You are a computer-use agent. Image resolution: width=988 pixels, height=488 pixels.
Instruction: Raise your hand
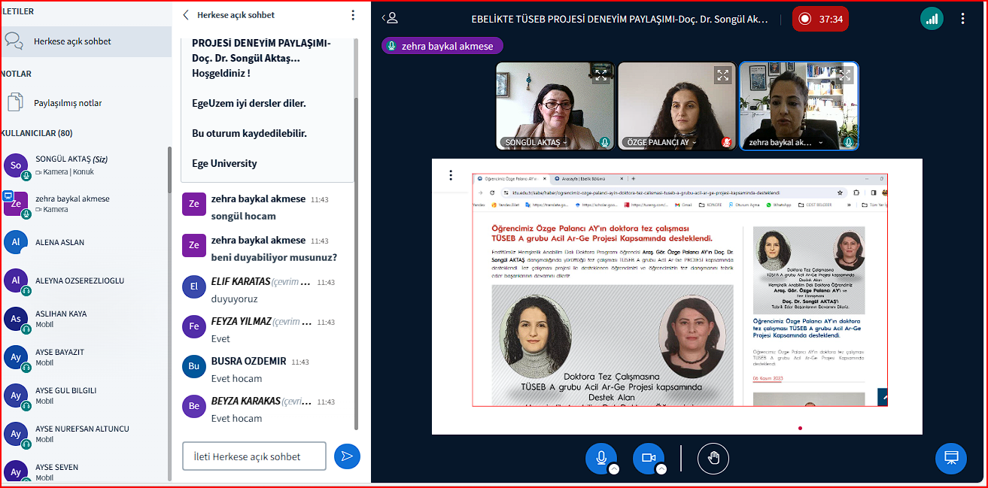coord(713,458)
